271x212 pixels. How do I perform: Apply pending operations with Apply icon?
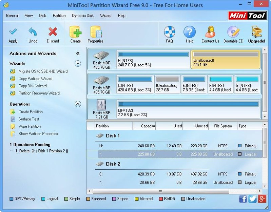pos(13,32)
